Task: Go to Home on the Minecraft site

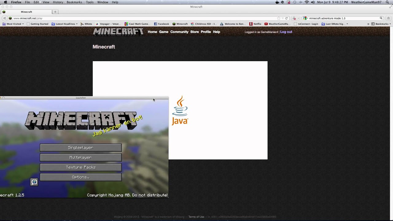Action: point(152,32)
